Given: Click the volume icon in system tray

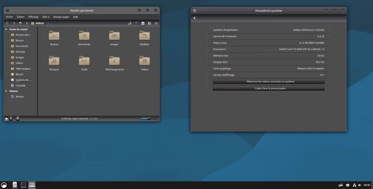Looking at the screenshot, I should [360, 185].
